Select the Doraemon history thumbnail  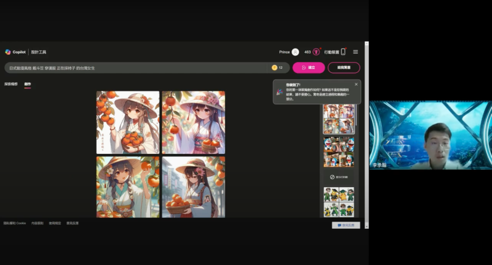[x=339, y=151]
